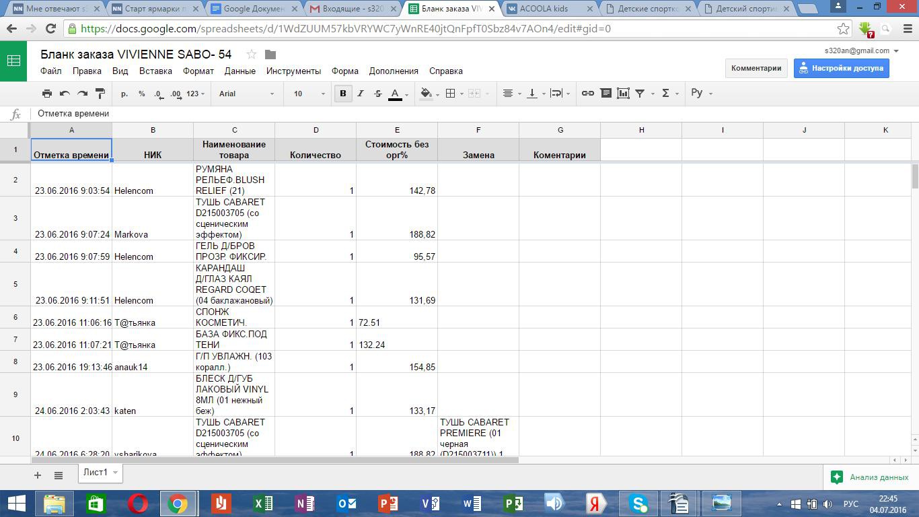Click the horizontal scrollbar thumb
Viewport: 919px width, 517px height.
pyautogui.click(x=274, y=460)
